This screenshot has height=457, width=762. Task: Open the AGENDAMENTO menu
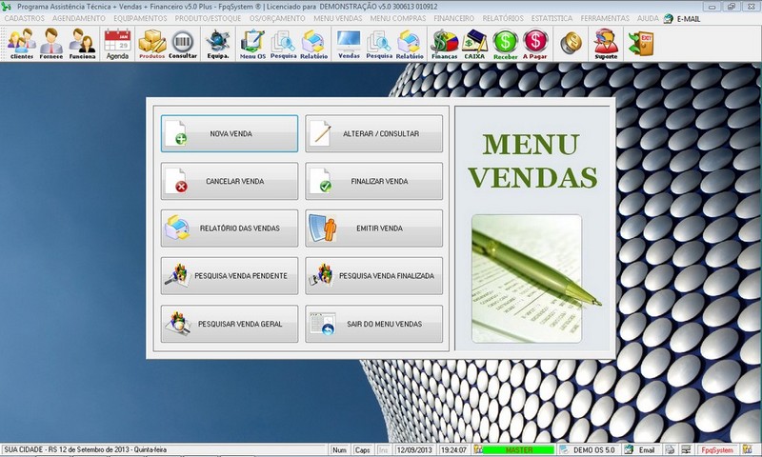tap(79, 18)
